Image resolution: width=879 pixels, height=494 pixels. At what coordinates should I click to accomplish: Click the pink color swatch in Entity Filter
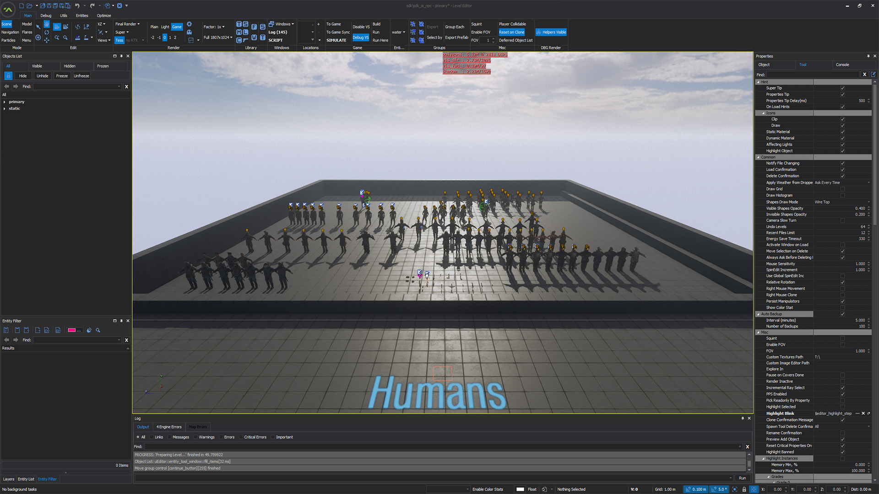click(72, 330)
